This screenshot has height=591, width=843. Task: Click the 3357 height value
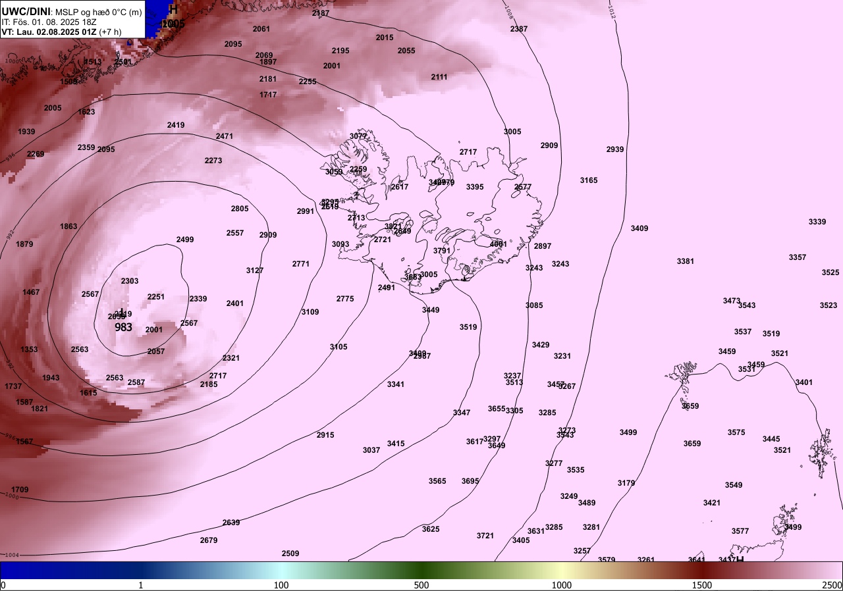(798, 257)
